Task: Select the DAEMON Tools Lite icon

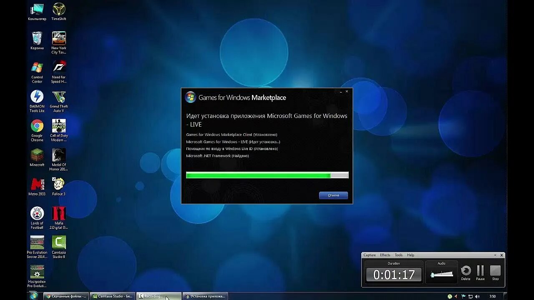Action: pyautogui.click(x=37, y=101)
